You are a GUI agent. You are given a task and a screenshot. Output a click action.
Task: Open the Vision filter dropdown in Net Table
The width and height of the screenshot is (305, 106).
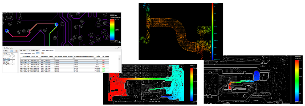pos(14,56)
